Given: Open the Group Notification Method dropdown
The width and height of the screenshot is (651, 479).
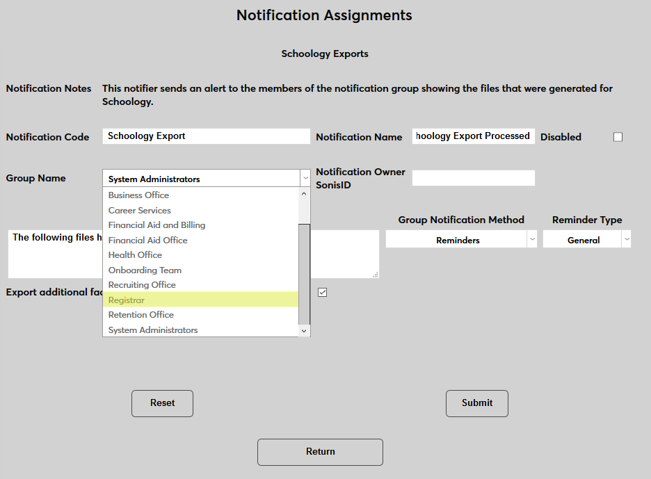Looking at the screenshot, I should 531,238.
